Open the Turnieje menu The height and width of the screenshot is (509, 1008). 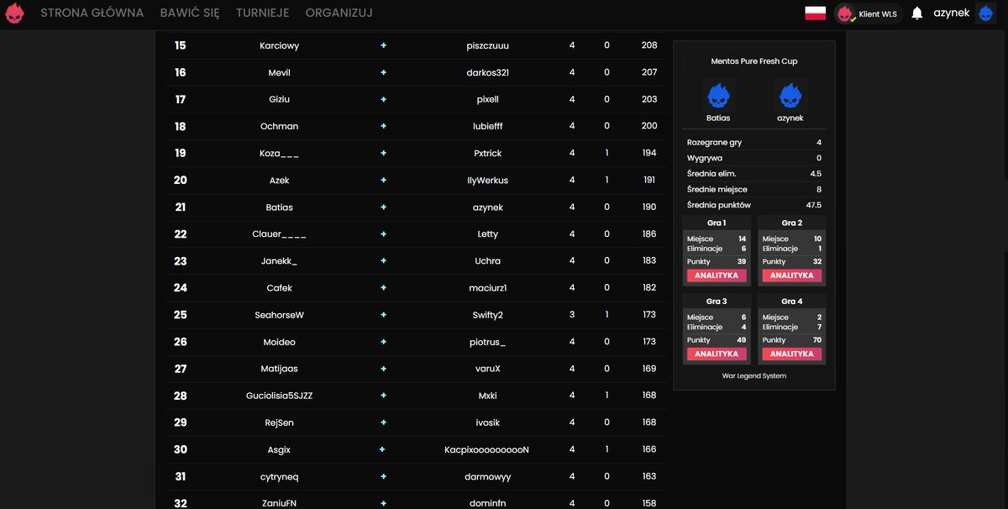(263, 13)
